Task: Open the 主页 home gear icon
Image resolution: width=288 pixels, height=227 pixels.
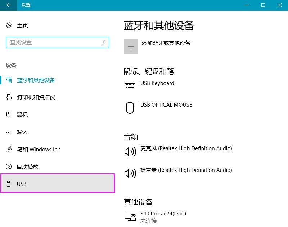Action: pos(8,25)
